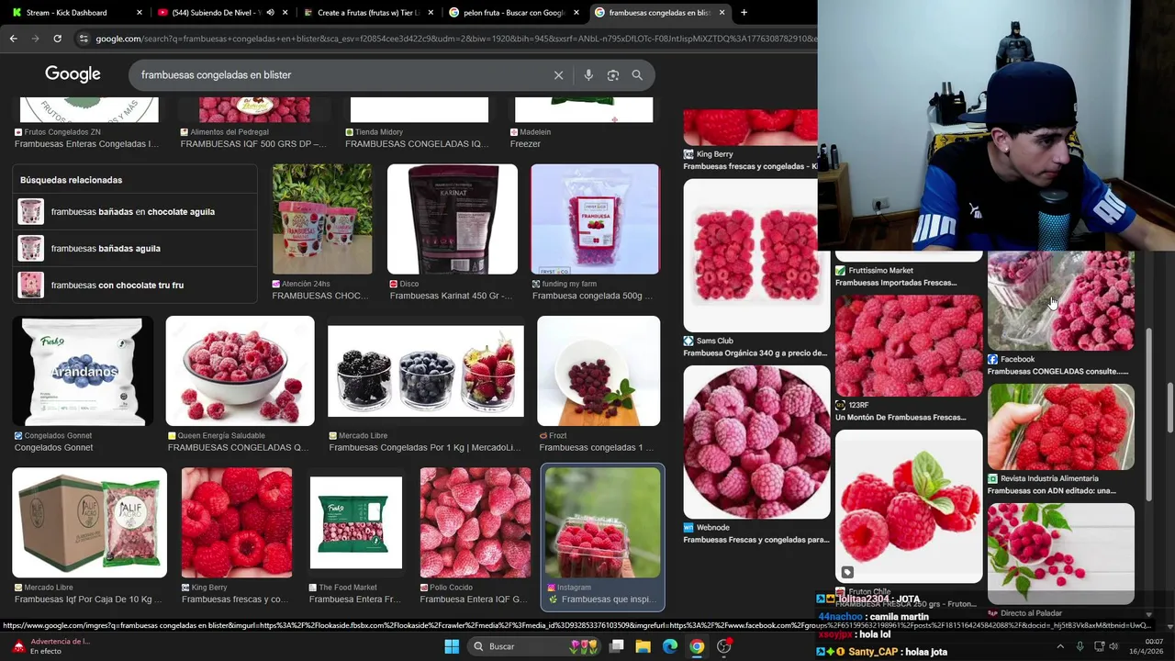
Task: Click Tienda Midory FRAMBUESAS CONGELADAS IQ link
Action: [x=417, y=144]
